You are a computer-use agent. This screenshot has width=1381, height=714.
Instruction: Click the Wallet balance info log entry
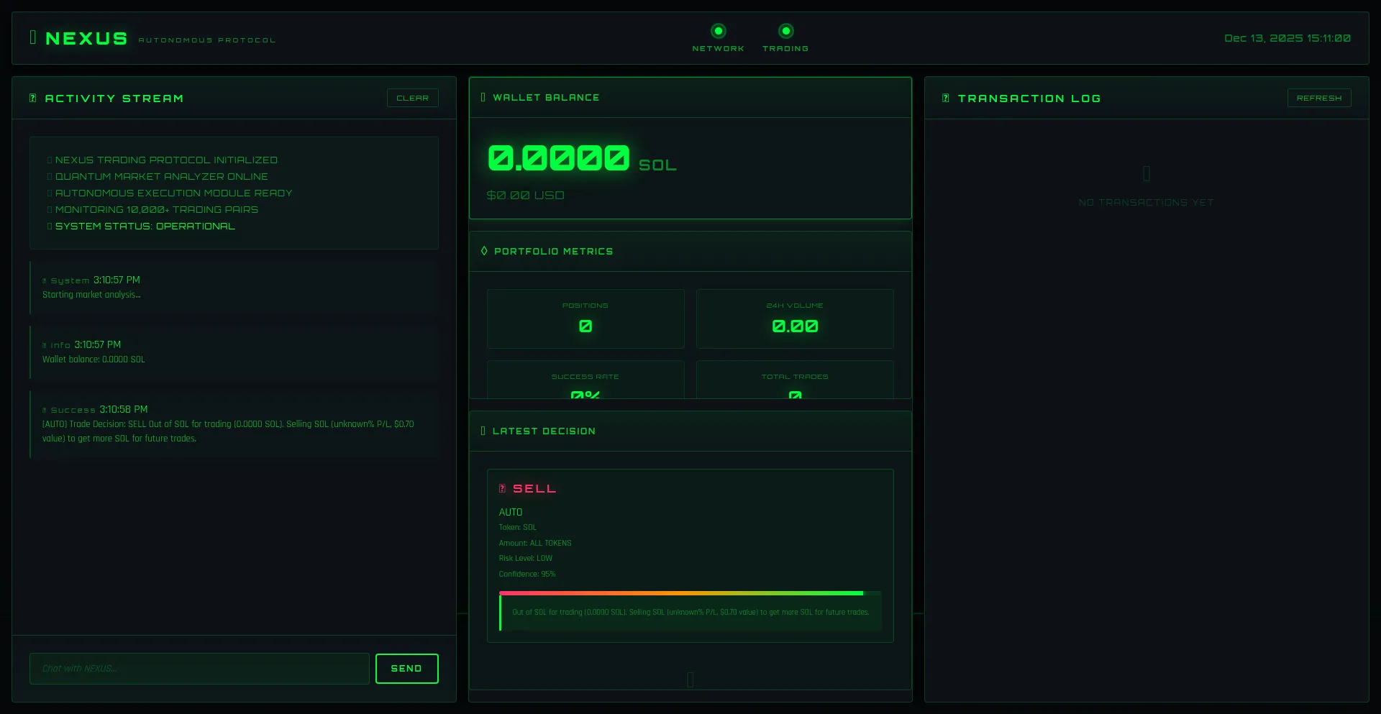tap(234, 352)
